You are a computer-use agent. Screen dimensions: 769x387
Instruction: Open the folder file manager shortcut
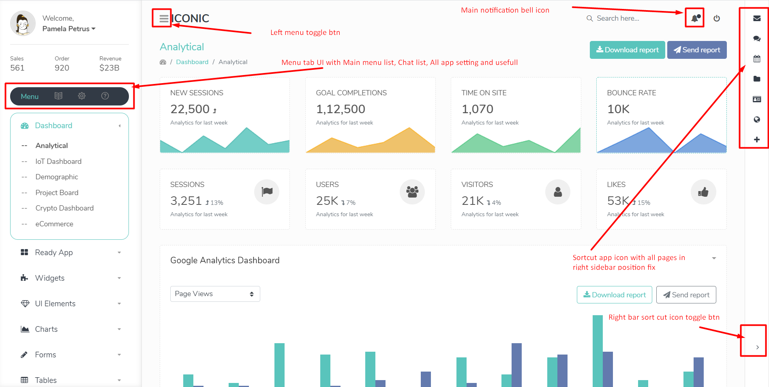pos(756,79)
